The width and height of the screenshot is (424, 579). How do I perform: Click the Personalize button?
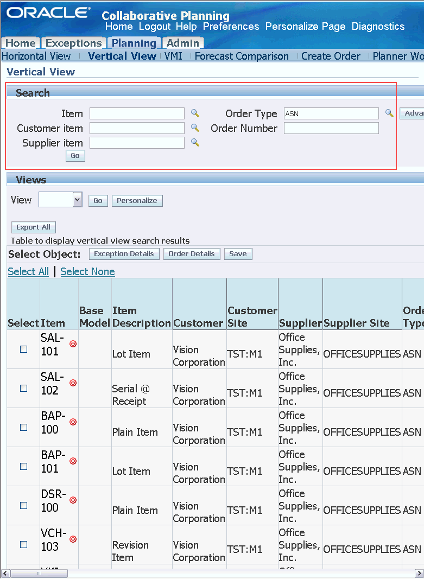tap(137, 201)
